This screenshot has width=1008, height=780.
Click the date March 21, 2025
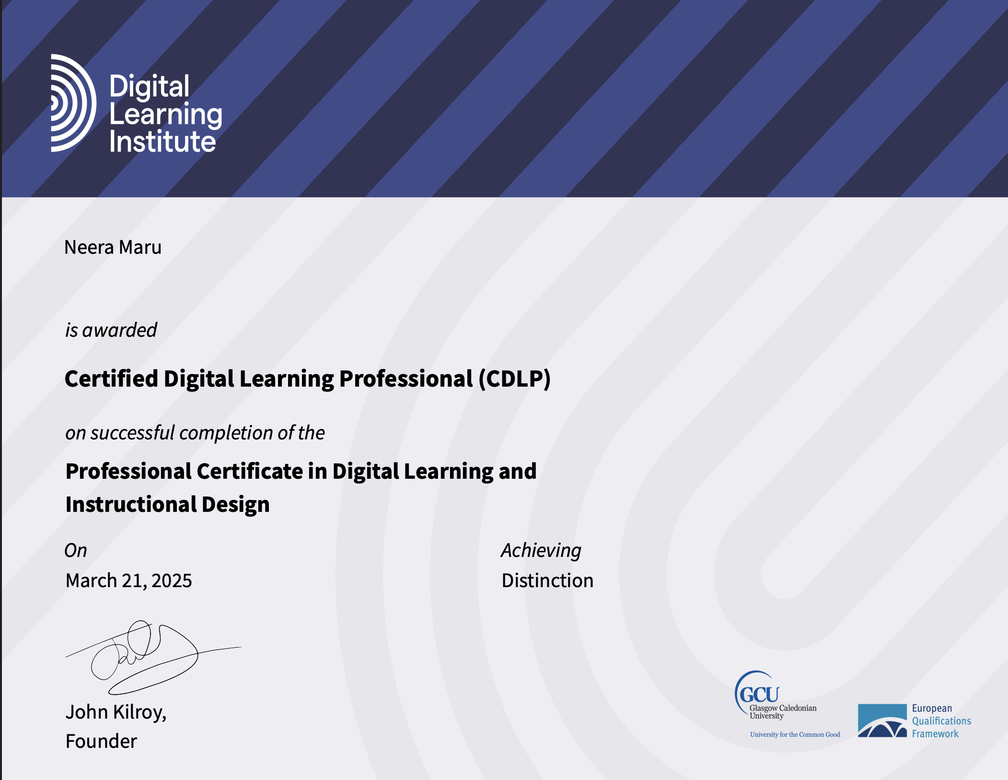pyautogui.click(x=128, y=580)
